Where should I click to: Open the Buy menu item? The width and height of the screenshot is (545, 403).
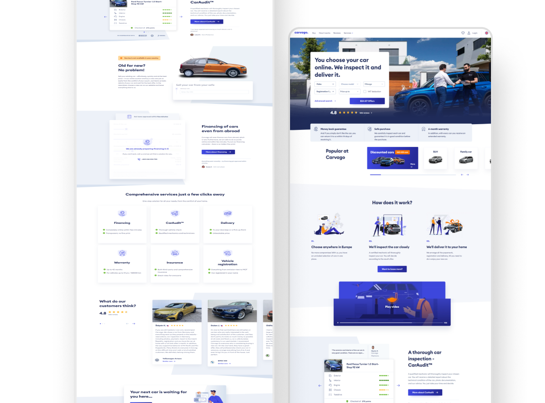coord(314,33)
